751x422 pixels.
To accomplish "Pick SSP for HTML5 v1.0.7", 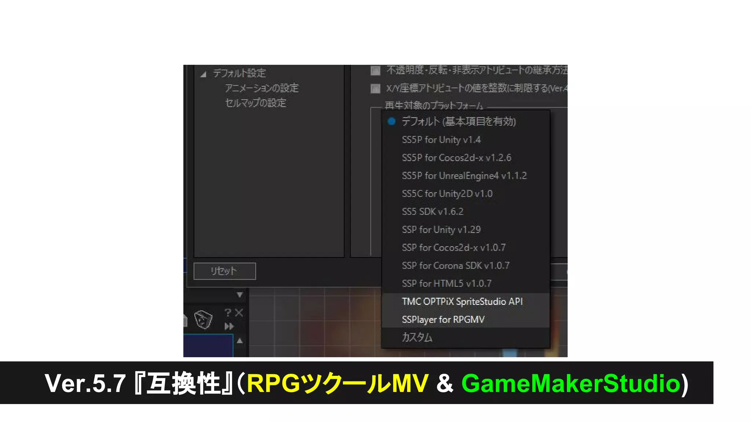I will tap(466, 283).
